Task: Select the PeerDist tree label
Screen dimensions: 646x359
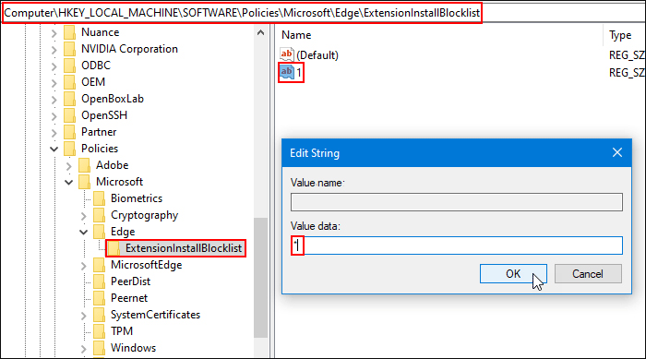Action: coord(131,281)
